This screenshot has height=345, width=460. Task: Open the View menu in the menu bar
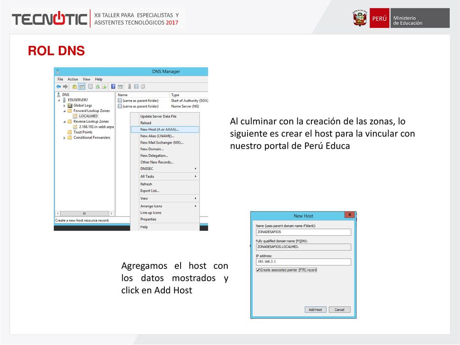pos(87,79)
